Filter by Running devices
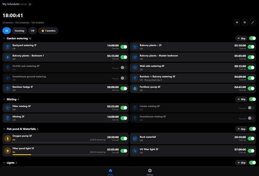Viewport: 259px width, 176px height. coord(19,31)
